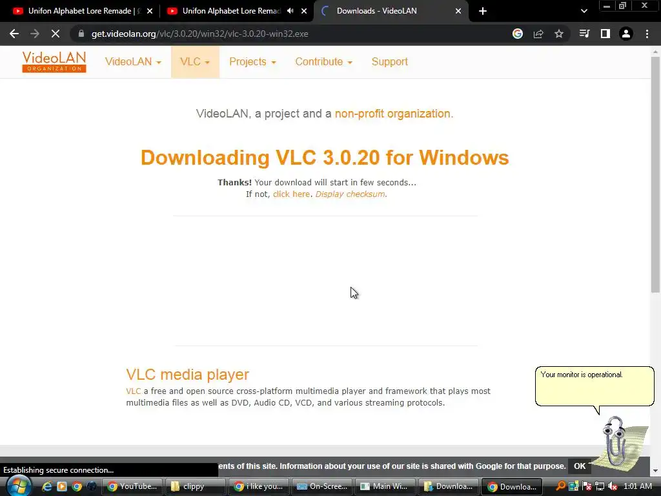The height and width of the screenshot is (496, 661).
Task: Open the flag security alert tray icon
Action: pyautogui.click(x=586, y=486)
